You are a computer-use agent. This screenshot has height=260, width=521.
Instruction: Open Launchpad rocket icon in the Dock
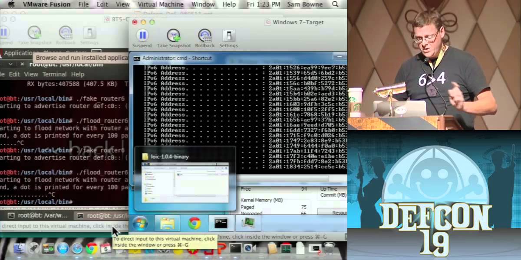click(34, 249)
